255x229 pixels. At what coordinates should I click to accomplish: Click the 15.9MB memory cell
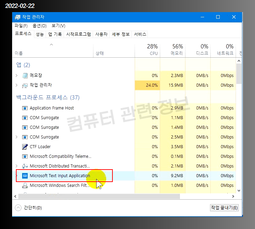(173, 85)
